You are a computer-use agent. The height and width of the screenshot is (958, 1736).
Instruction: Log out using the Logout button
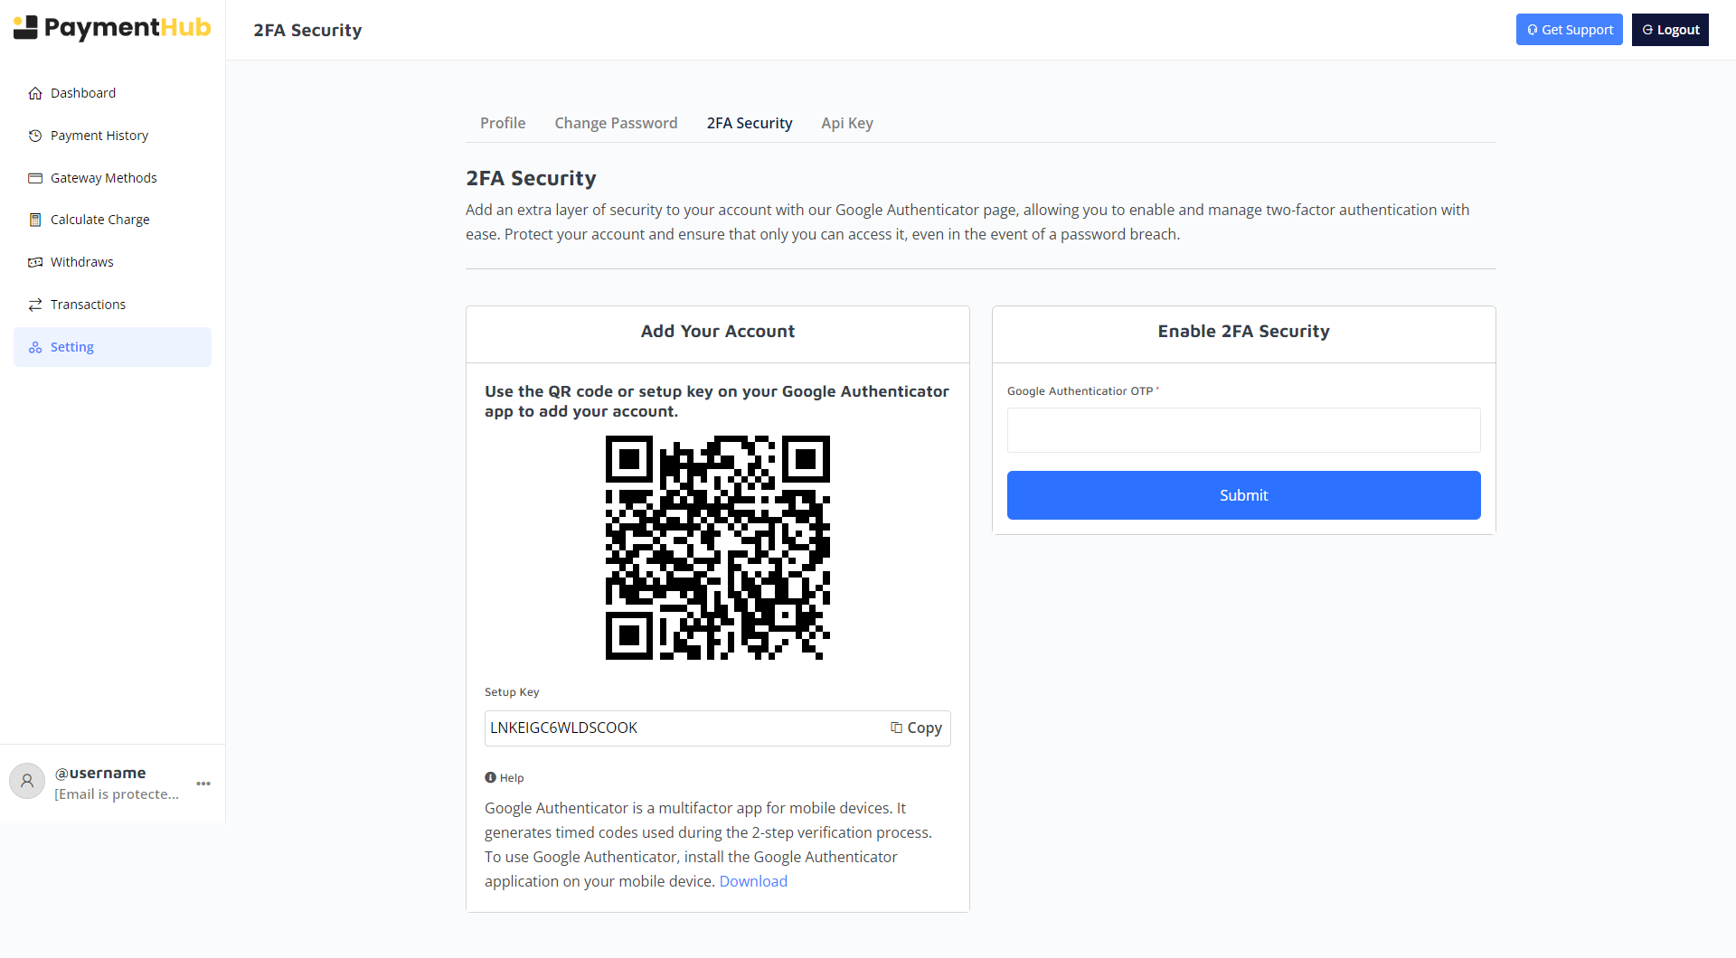[x=1670, y=30]
